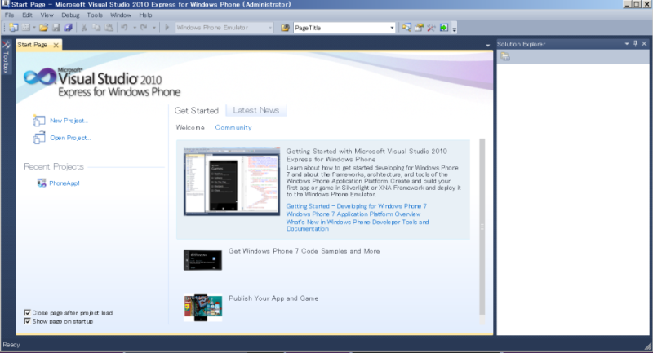Select the Welcome sub-tab
The width and height of the screenshot is (653, 353).
(x=190, y=128)
